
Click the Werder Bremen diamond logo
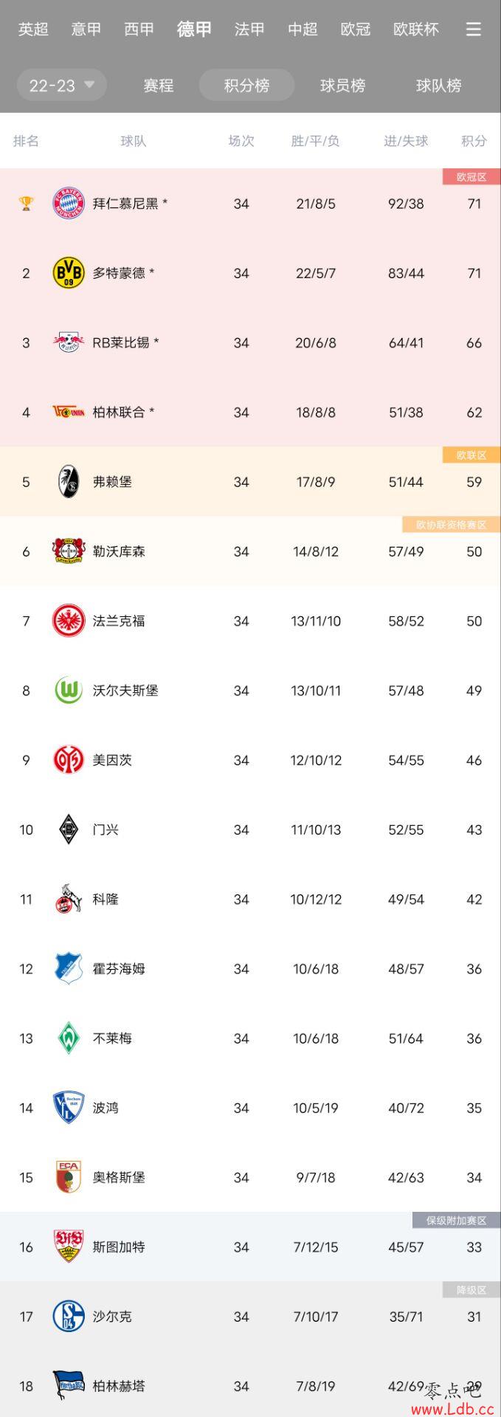click(69, 1038)
